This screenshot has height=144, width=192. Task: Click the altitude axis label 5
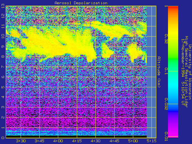(3, 87)
